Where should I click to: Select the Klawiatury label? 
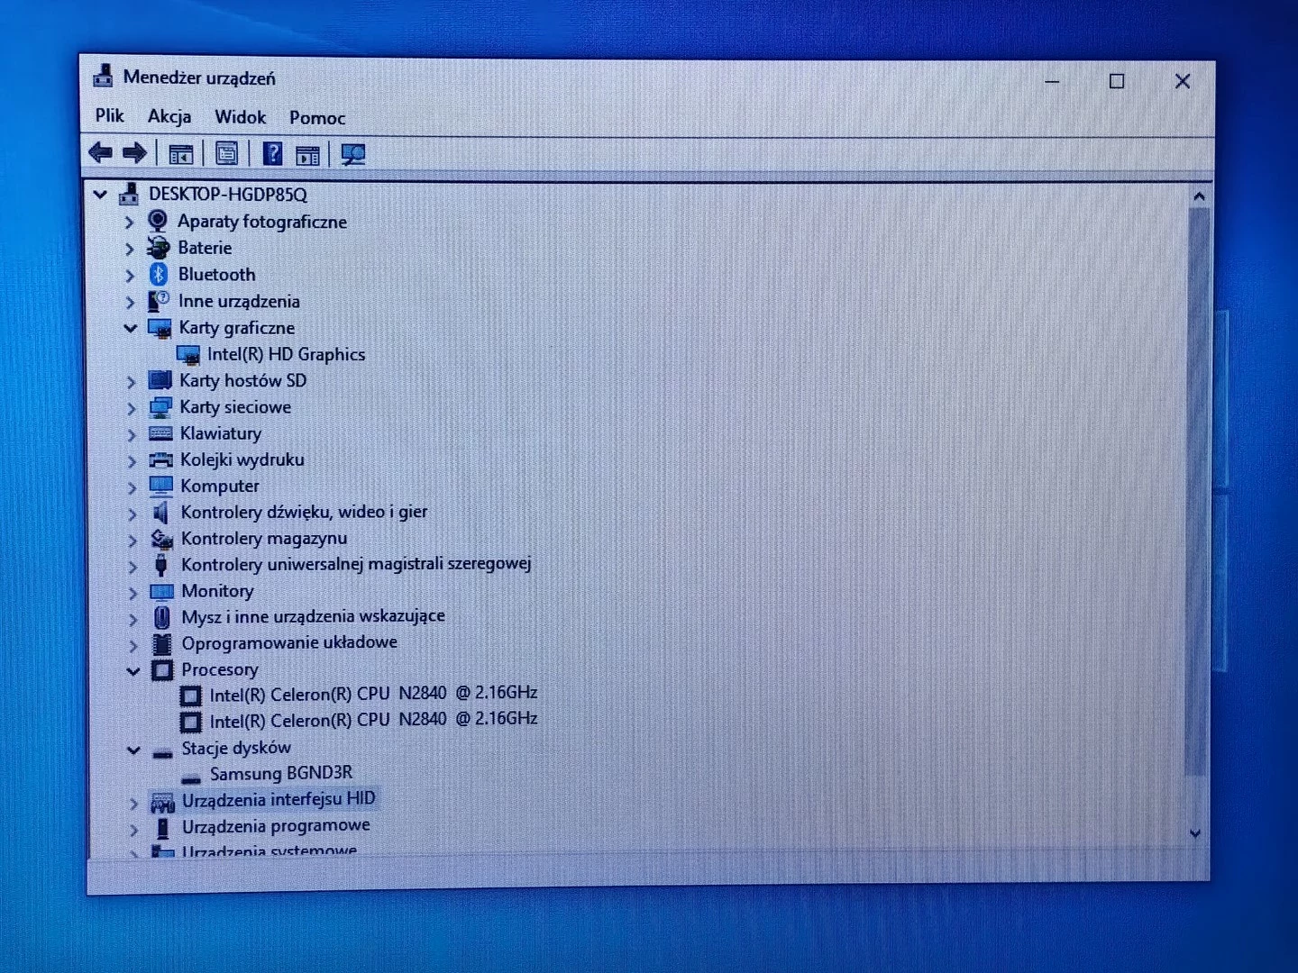point(221,433)
